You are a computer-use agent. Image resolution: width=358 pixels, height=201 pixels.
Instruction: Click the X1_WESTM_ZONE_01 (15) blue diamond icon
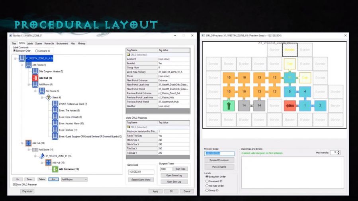(x=42, y=156)
